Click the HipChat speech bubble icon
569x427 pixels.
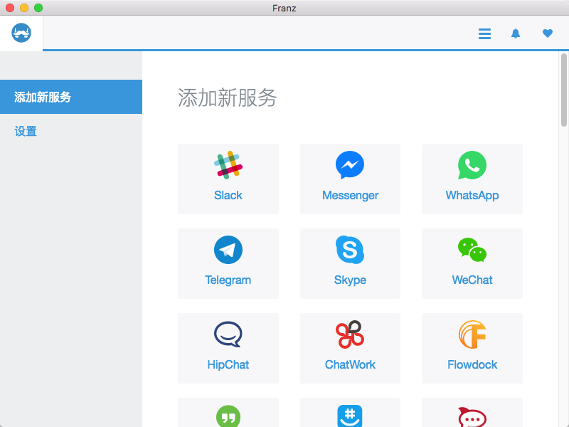[228, 334]
